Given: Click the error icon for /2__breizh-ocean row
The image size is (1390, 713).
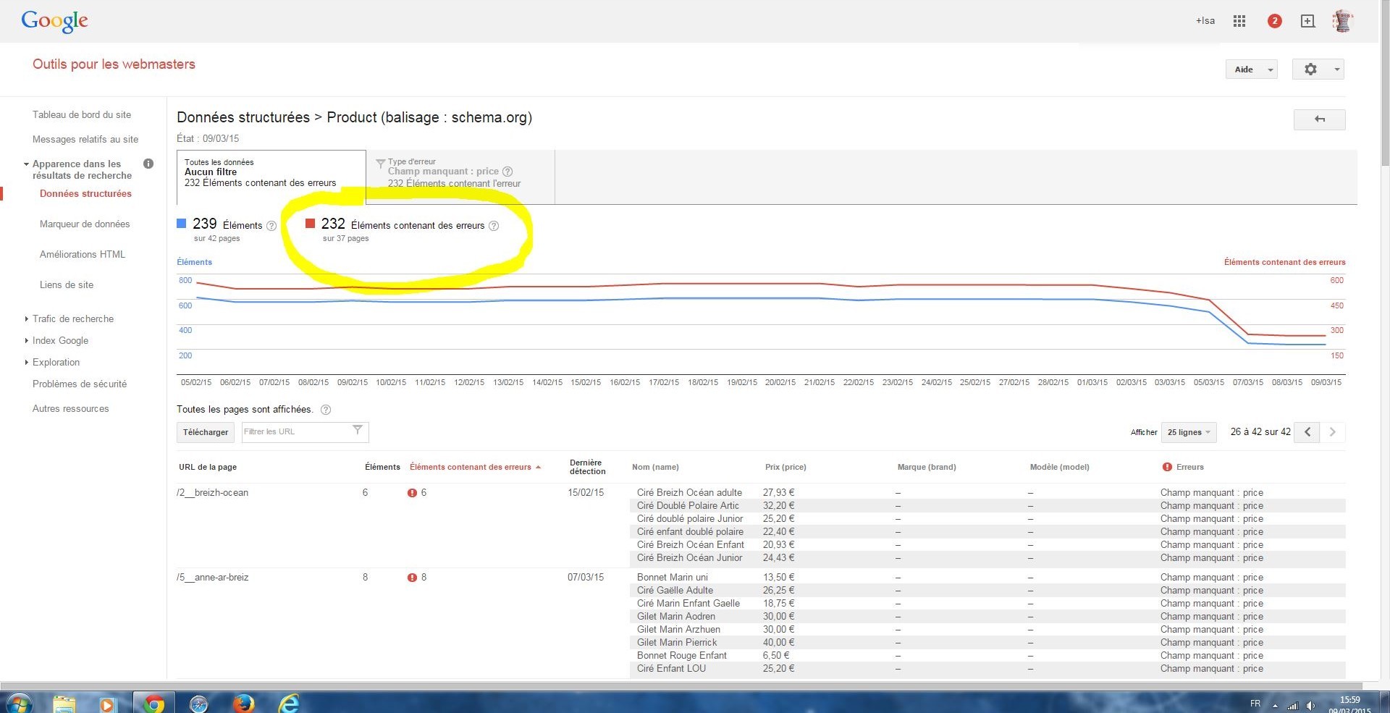Looking at the screenshot, I should [412, 493].
